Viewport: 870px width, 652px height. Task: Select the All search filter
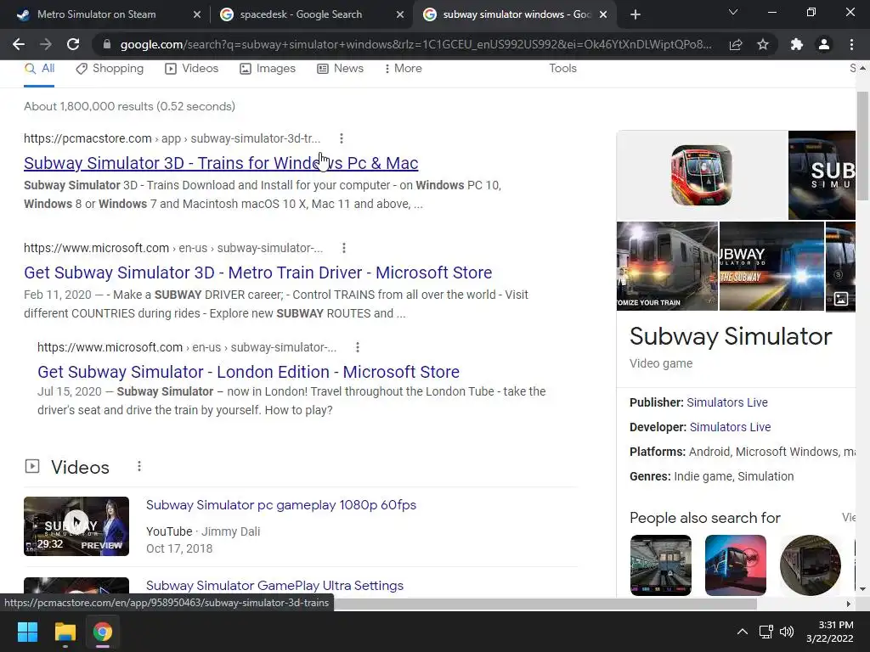click(39, 68)
